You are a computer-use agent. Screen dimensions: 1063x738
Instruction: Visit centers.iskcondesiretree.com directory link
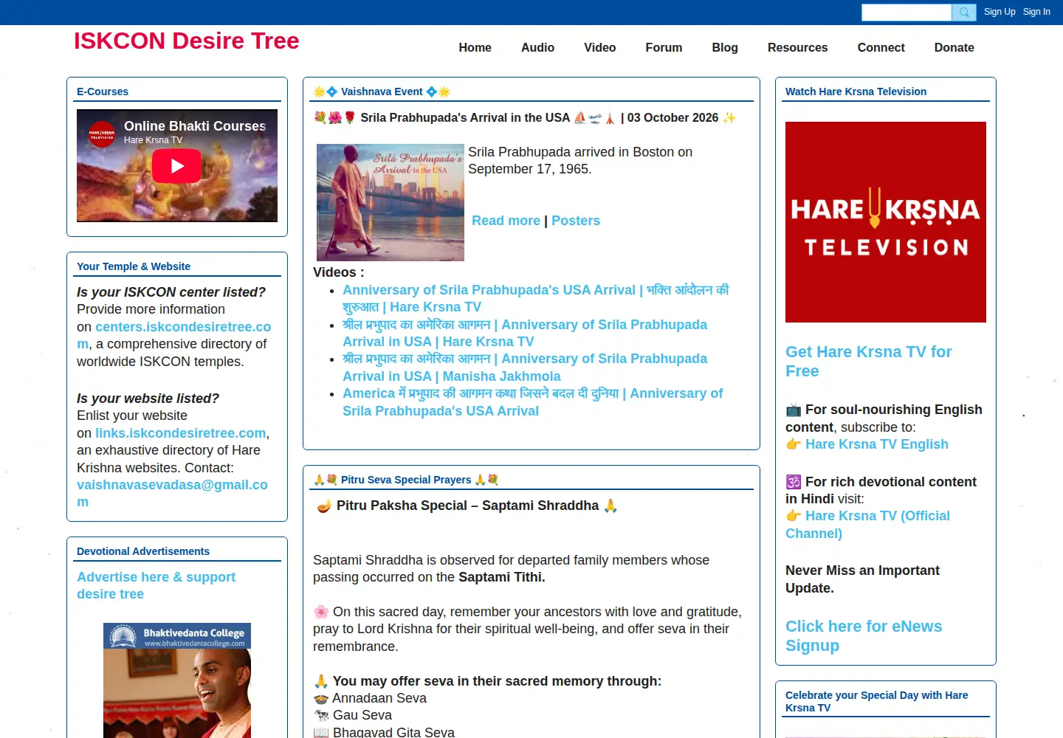click(x=174, y=335)
